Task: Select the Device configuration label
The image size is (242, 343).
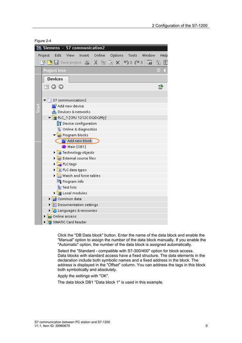Action: (x=80, y=123)
